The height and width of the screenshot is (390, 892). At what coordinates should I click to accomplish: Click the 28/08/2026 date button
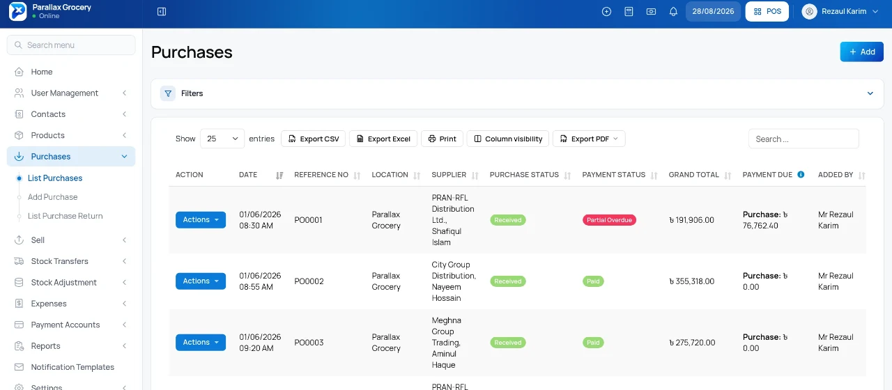tap(713, 12)
